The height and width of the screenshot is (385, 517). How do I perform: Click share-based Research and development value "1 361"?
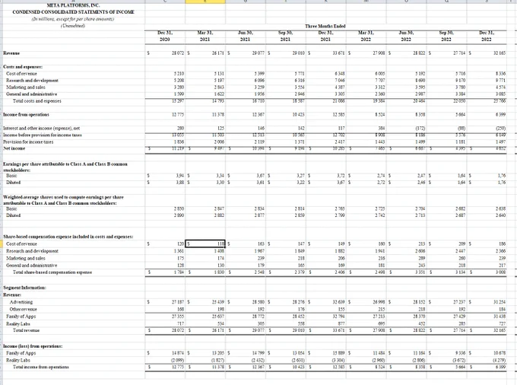point(179,251)
